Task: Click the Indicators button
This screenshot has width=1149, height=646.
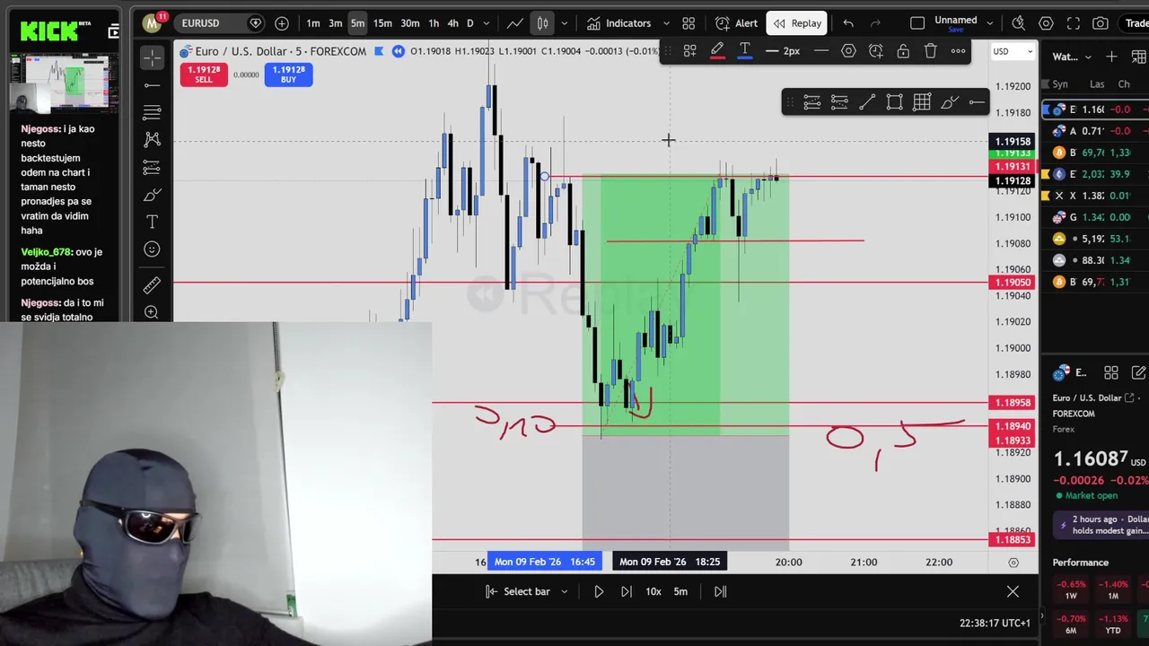Action: point(619,23)
